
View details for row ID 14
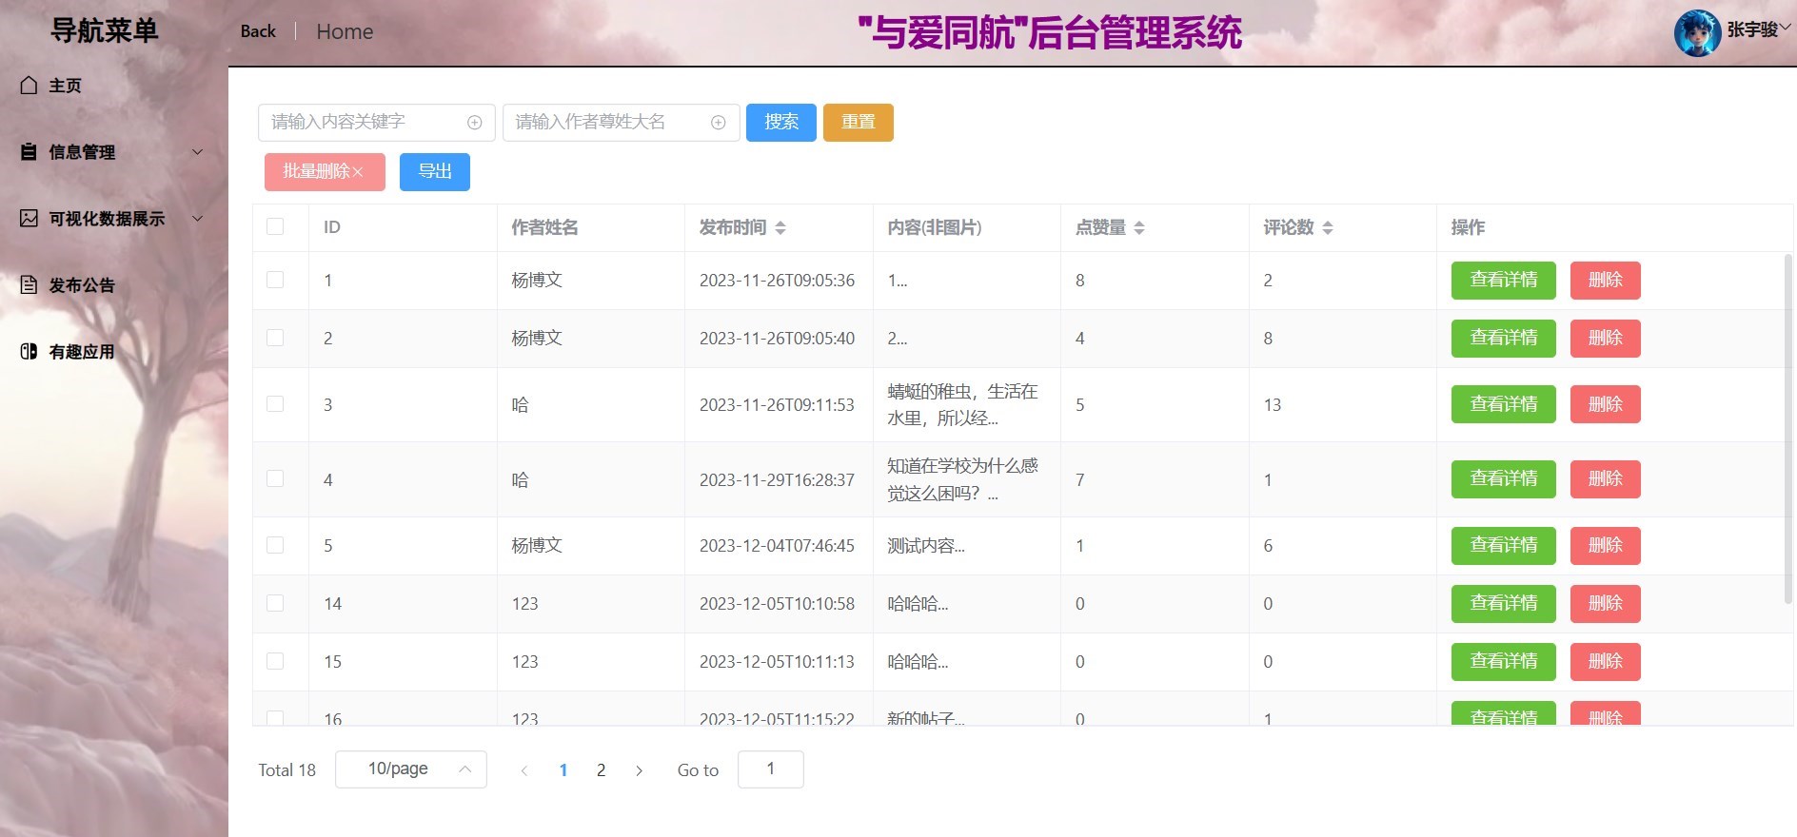point(1504,604)
